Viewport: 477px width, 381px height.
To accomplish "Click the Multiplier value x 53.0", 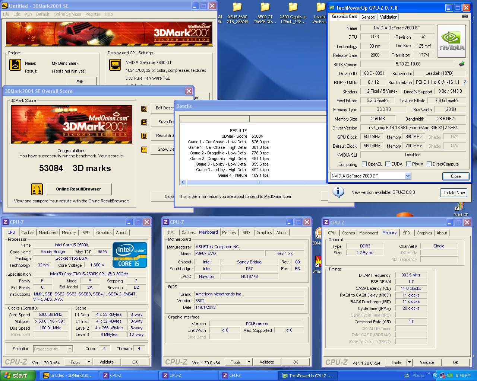I will 51,321.
